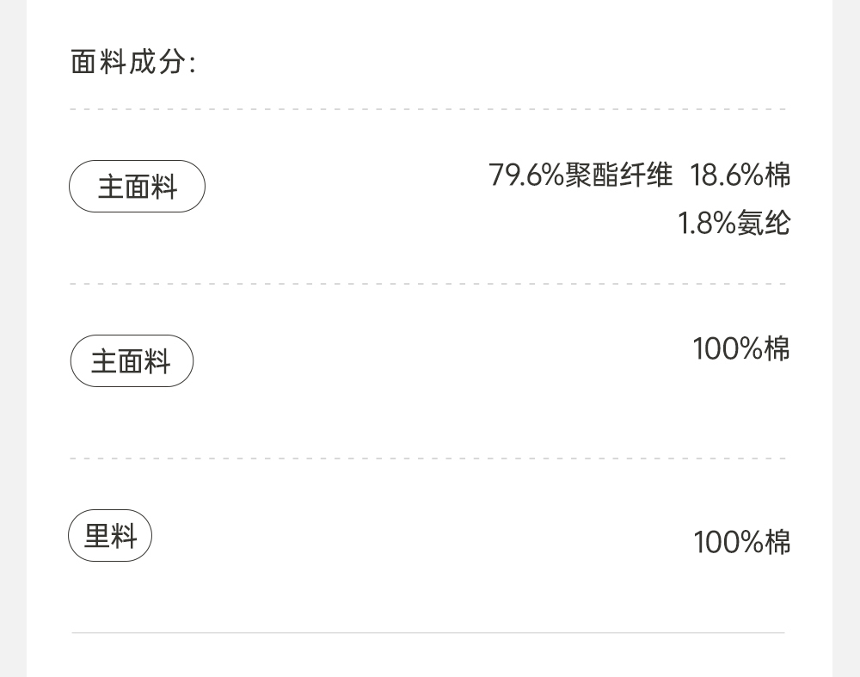
Task: Click 100% in the second 主面料 row
Action: [x=728, y=349]
